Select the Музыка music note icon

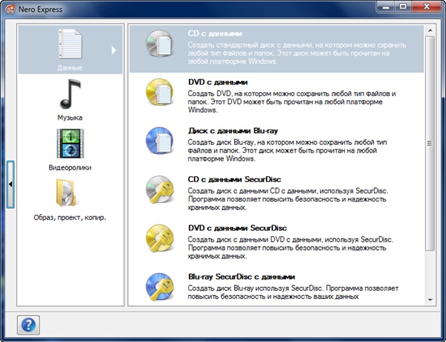pos(70,93)
